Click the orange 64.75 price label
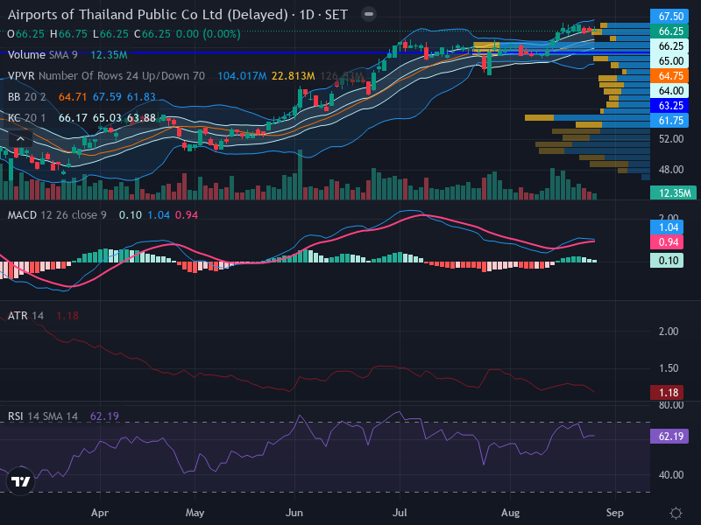The width and height of the screenshot is (701, 525). (x=669, y=76)
